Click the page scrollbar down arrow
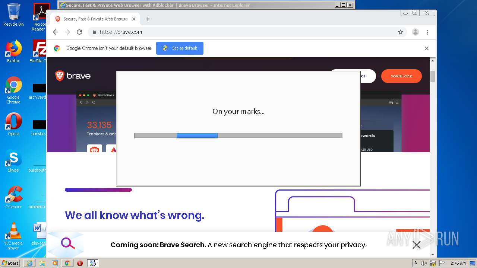 click(433, 255)
